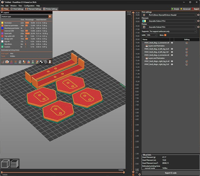Viewport: 200px width, 176px height.
Task: Switch to Expert mode
Action: pyautogui.click(x=195, y=9)
